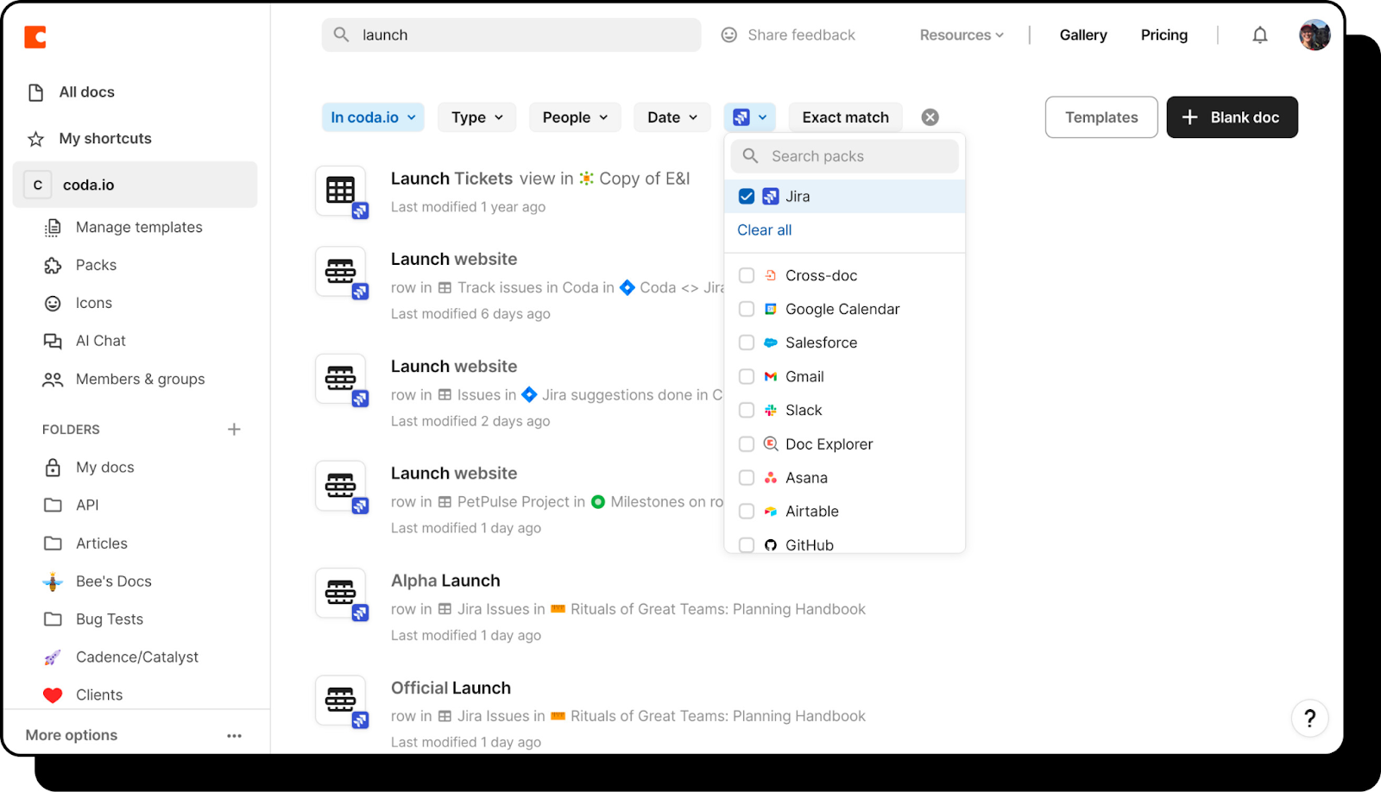
Task: Open the Type filter dropdown
Action: tap(476, 117)
